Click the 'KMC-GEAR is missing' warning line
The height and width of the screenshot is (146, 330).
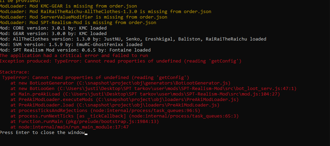click(x=68, y=6)
